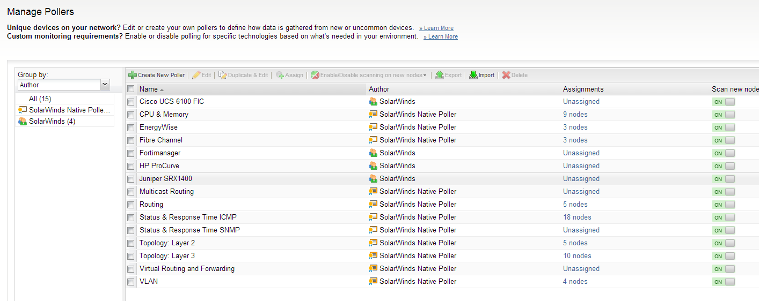
Task: Open Learn More link for unique devices
Action: click(x=436, y=28)
